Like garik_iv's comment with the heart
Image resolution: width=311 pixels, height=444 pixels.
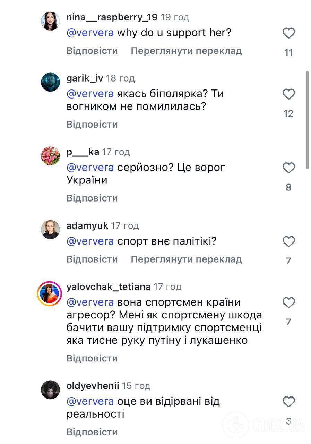tap(289, 94)
